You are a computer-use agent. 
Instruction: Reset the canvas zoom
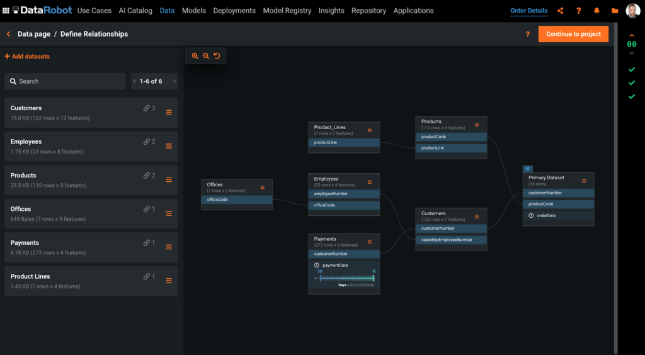217,56
